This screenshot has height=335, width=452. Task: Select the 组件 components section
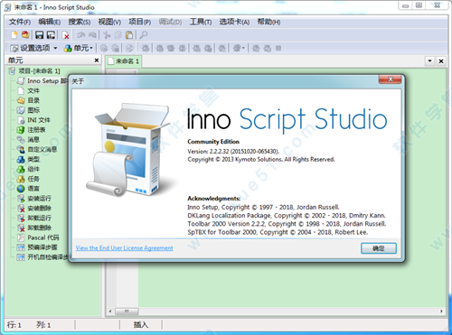pyautogui.click(x=33, y=169)
